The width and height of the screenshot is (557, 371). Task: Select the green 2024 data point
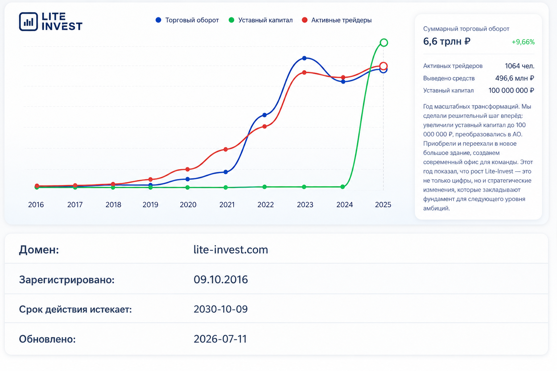[x=343, y=187]
